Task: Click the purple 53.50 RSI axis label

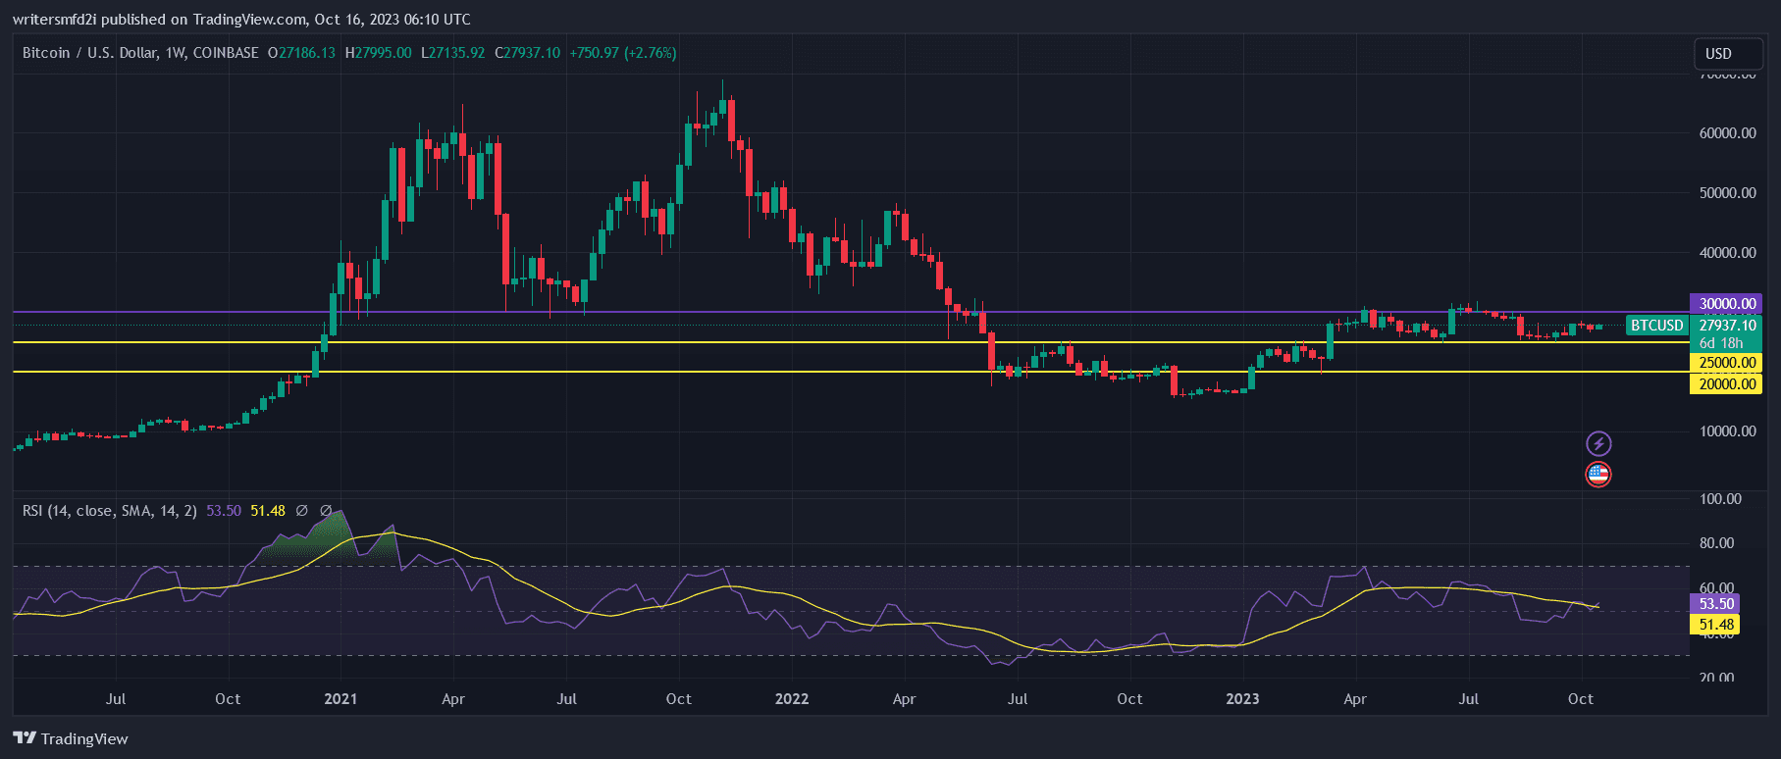Action: [x=1715, y=604]
